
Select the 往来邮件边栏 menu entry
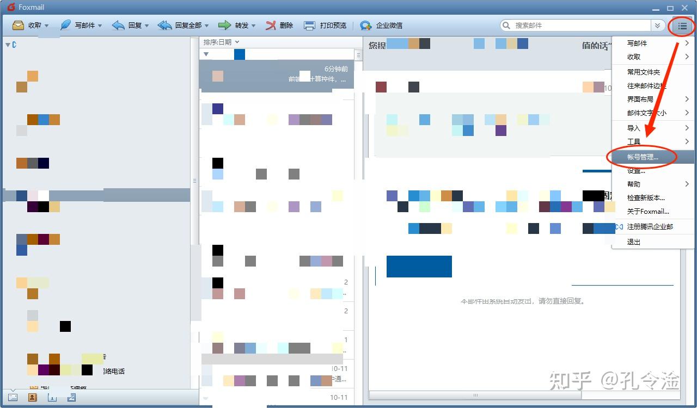[x=653, y=85]
